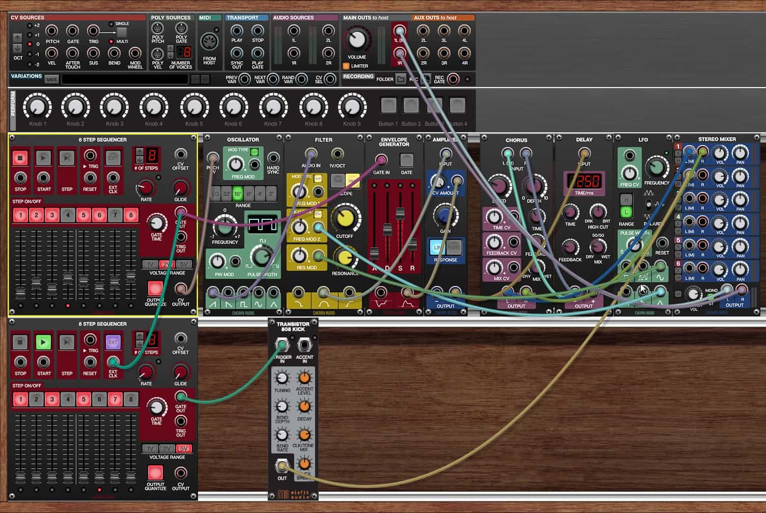
Task: Toggle EXT clock button on the bottom sequencer
Action: pyautogui.click(x=113, y=342)
